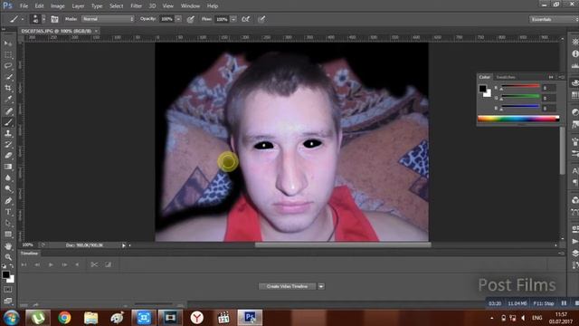Click the zoom percentage field in status bar
The image size is (579, 326).
28,245
